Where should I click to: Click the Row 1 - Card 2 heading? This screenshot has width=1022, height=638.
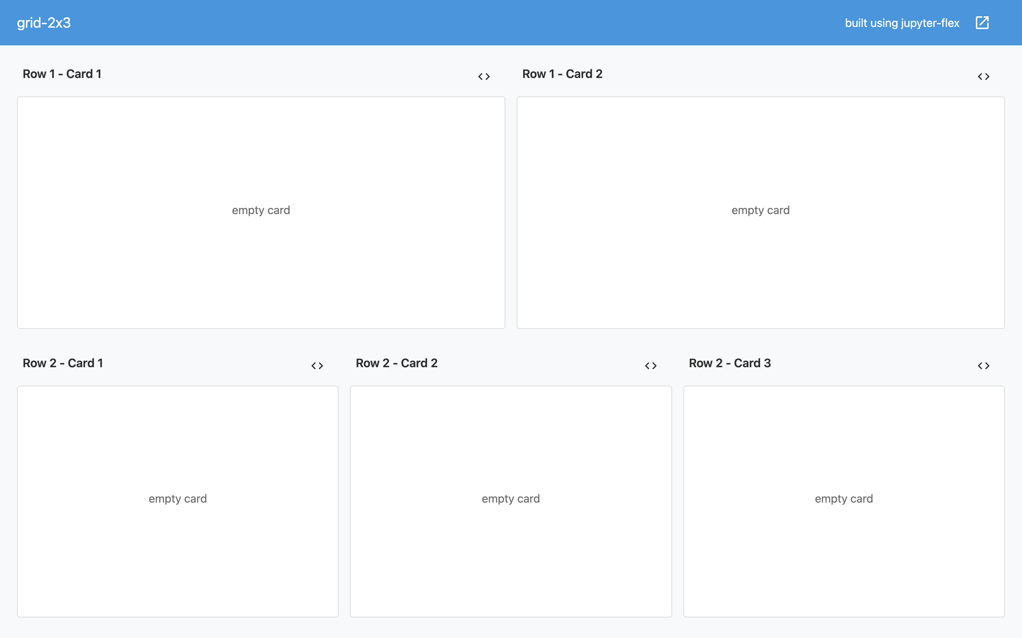coord(562,74)
